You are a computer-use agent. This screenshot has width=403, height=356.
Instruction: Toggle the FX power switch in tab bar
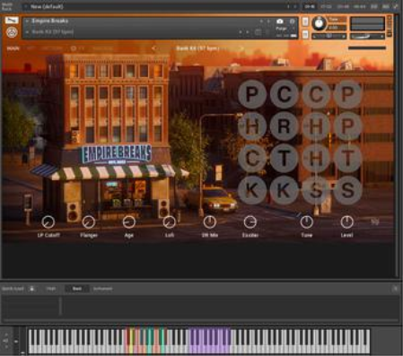click(x=74, y=48)
